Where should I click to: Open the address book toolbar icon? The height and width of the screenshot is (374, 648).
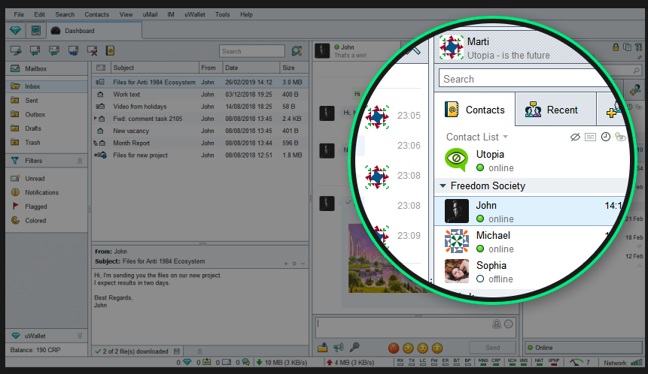point(110,51)
